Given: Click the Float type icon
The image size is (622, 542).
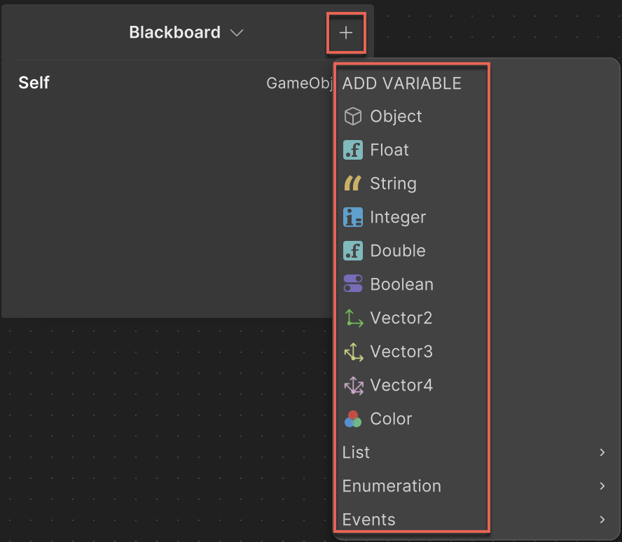Looking at the screenshot, I should [353, 150].
